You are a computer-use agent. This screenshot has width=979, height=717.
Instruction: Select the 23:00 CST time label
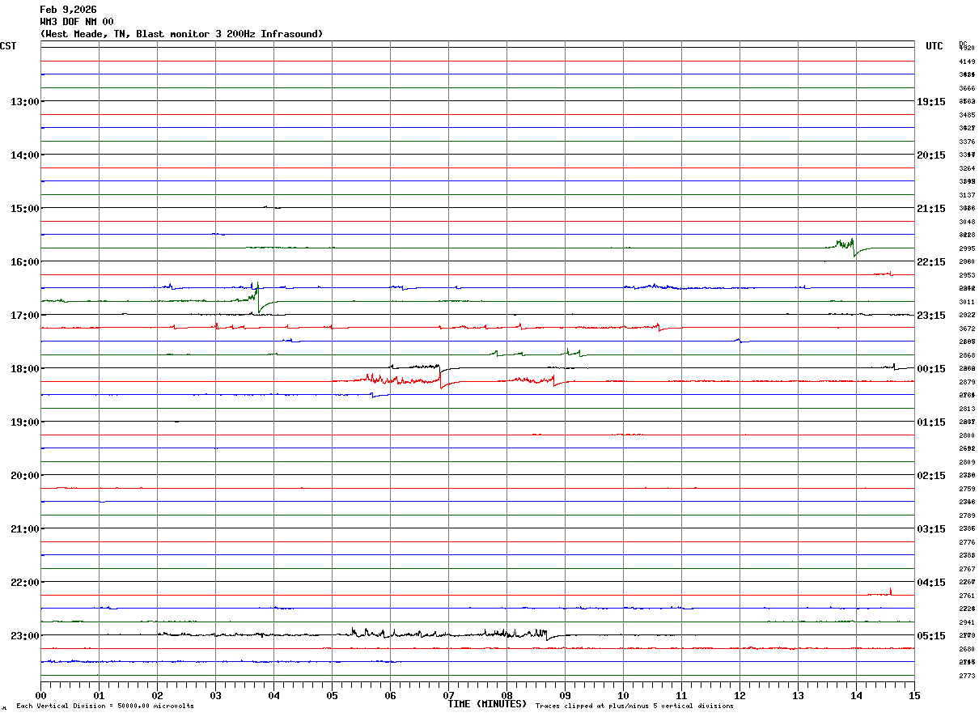[x=24, y=636]
